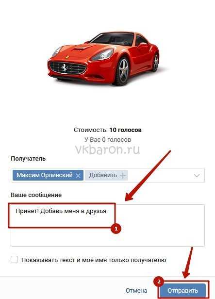Screen dimensions: 215x299
Task: Focus the message text area
Action: [x=108, y=225]
